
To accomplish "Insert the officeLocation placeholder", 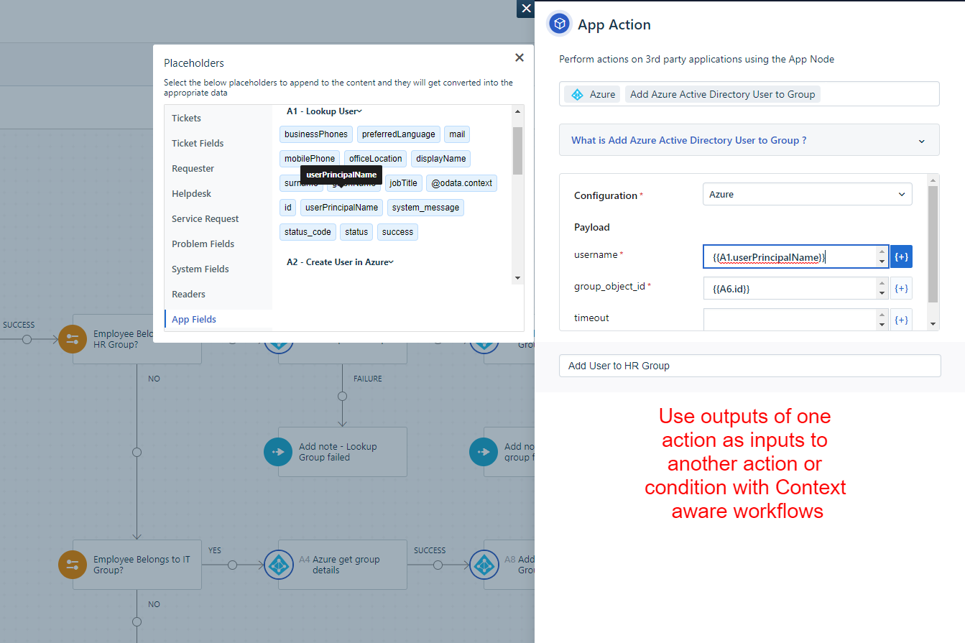I will [x=375, y=159].
